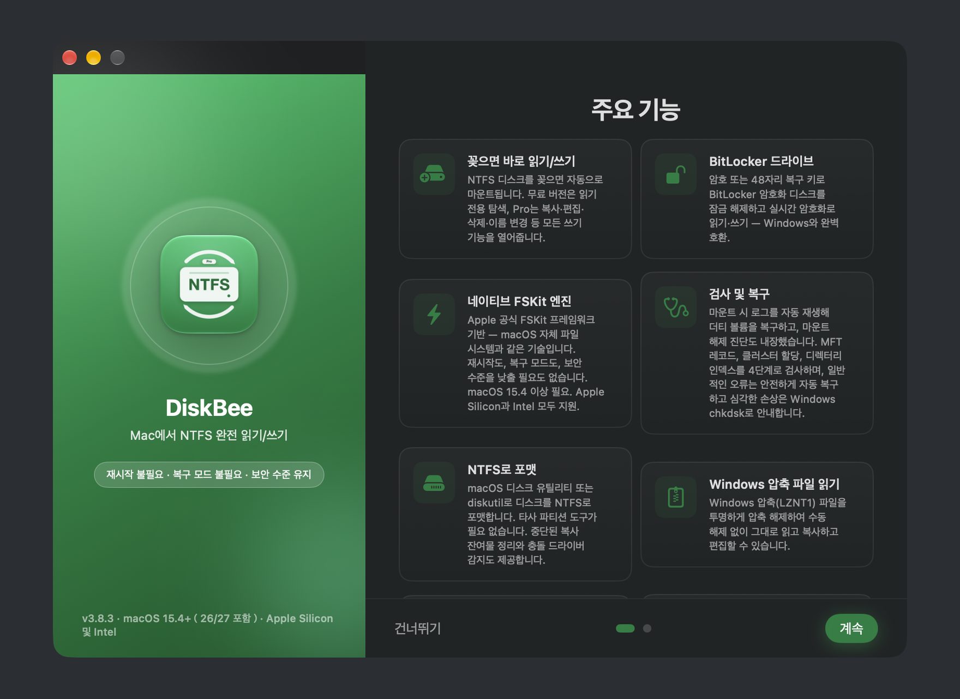The height and width of the screenshot is (699, 960).
Task: Click the 주요 기능 page title
Action: click(x=636, y=110)
